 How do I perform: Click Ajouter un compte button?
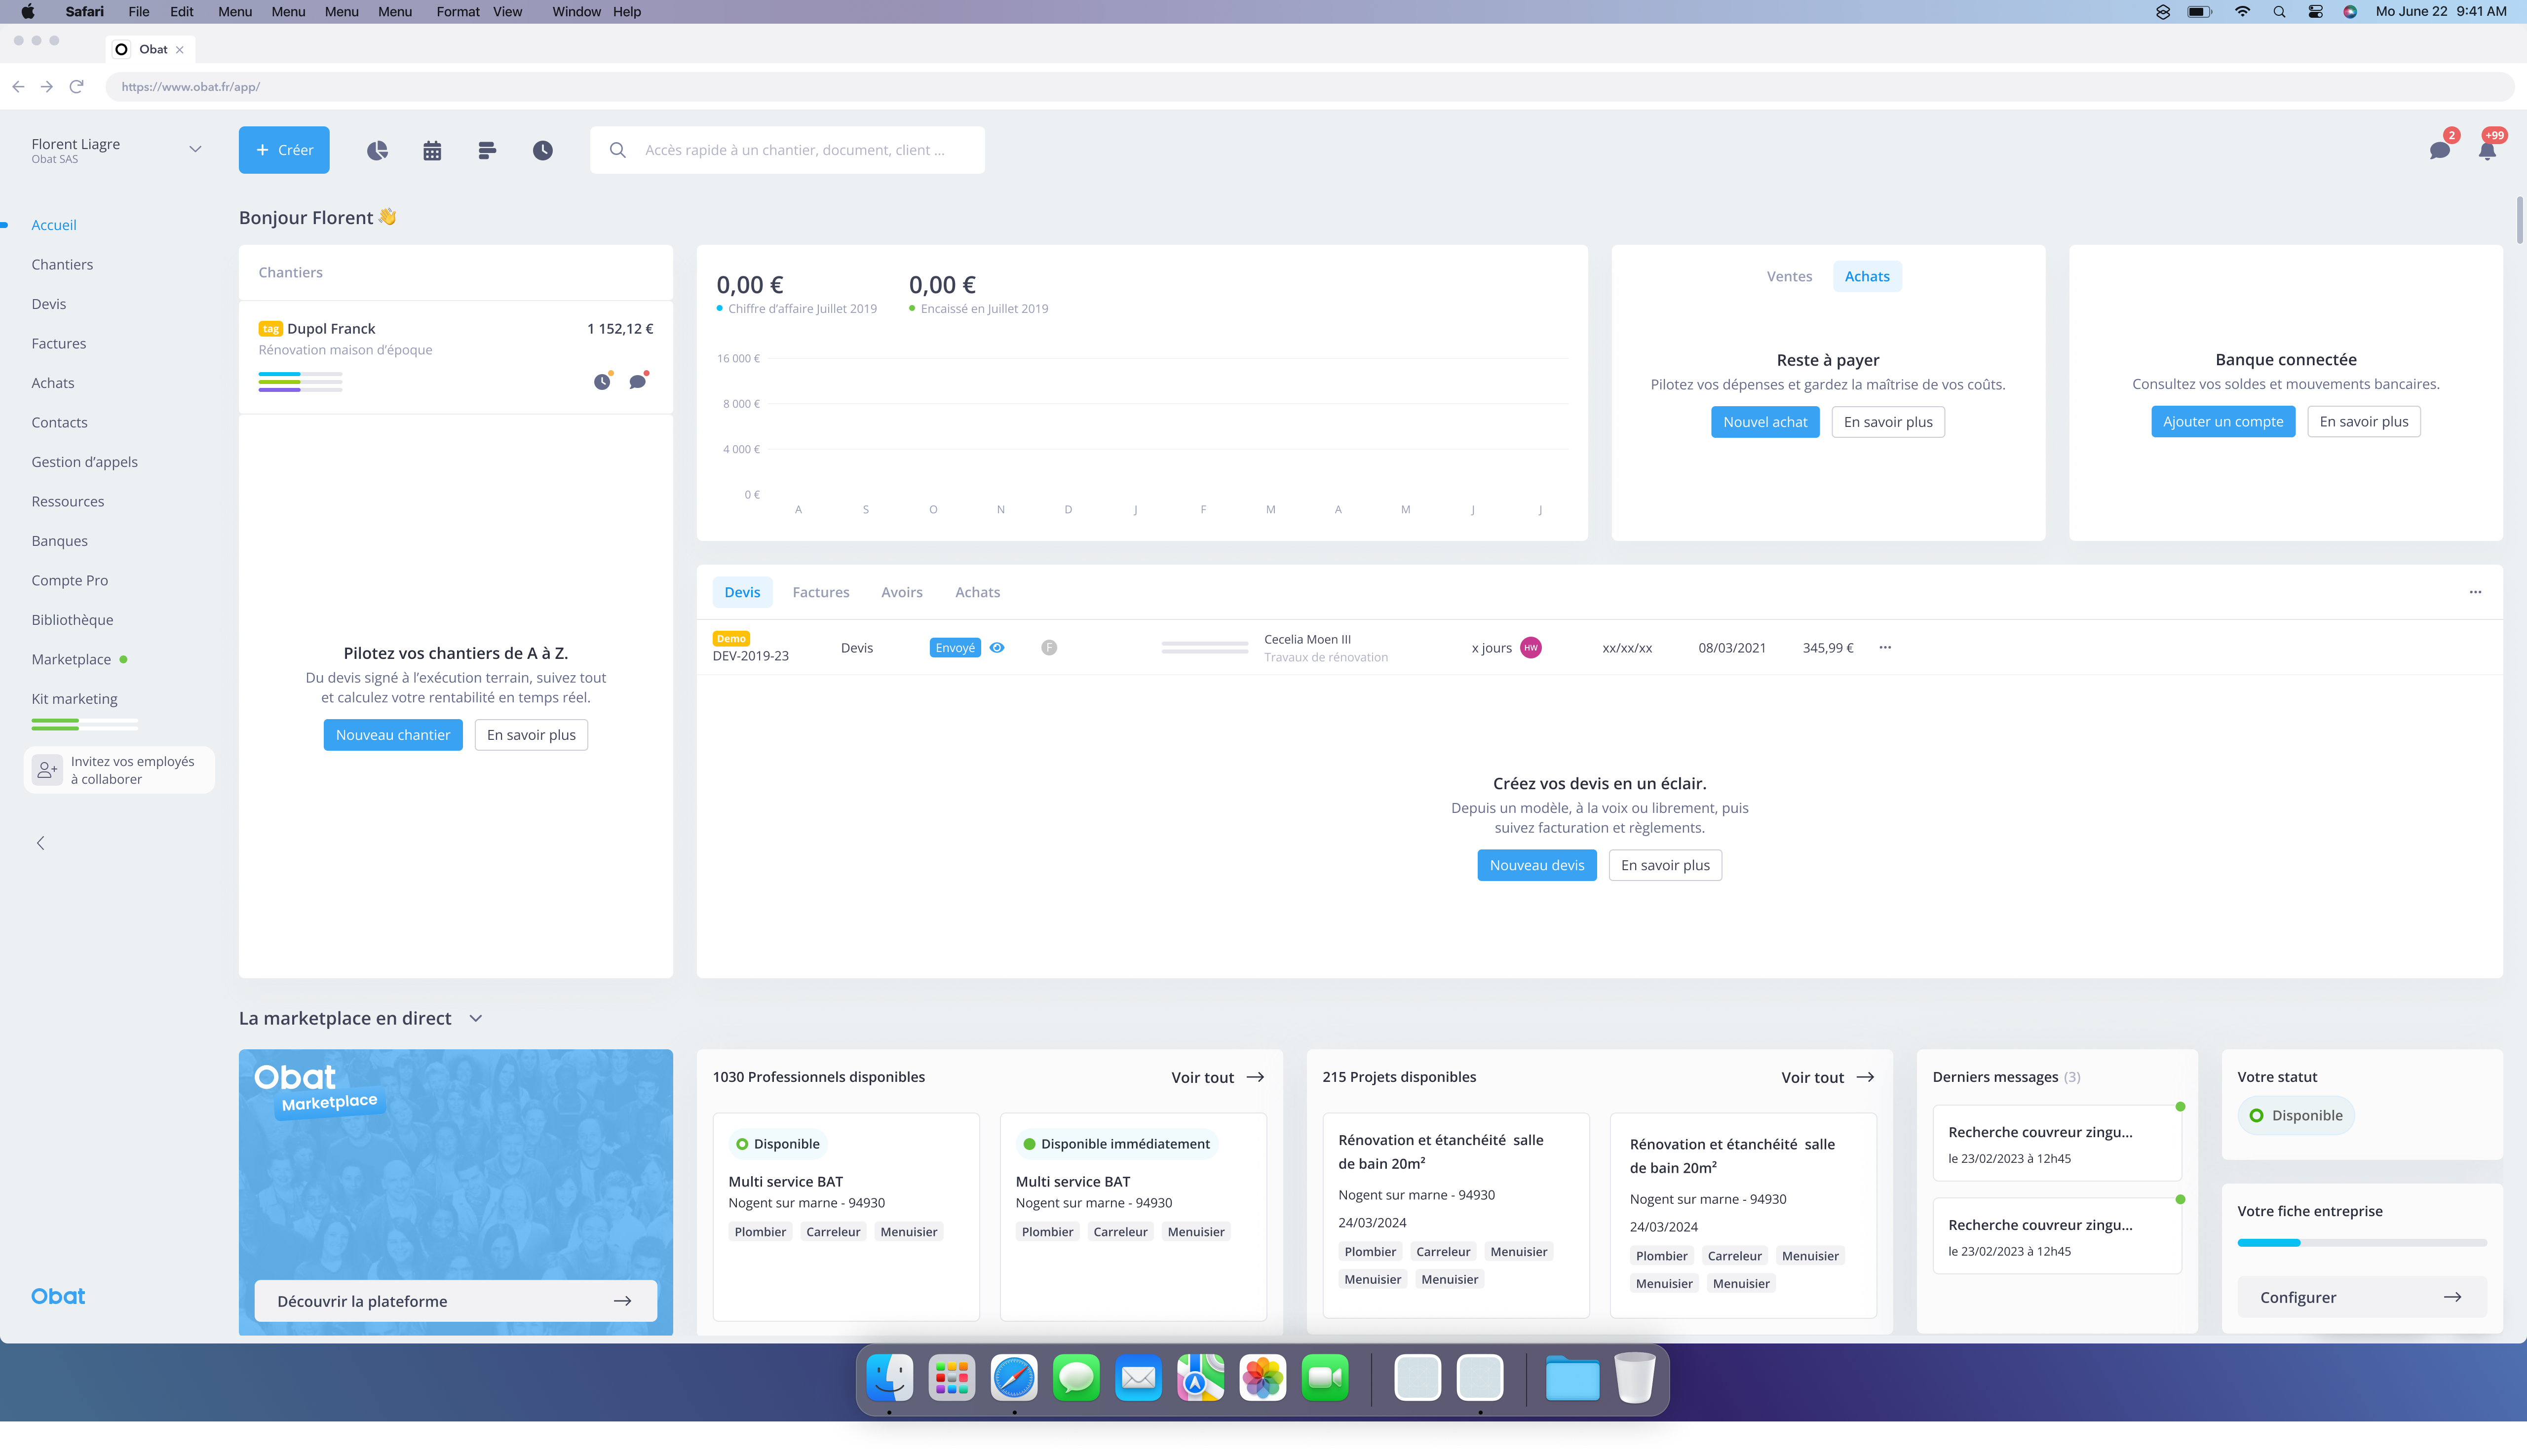(2223, 422)
